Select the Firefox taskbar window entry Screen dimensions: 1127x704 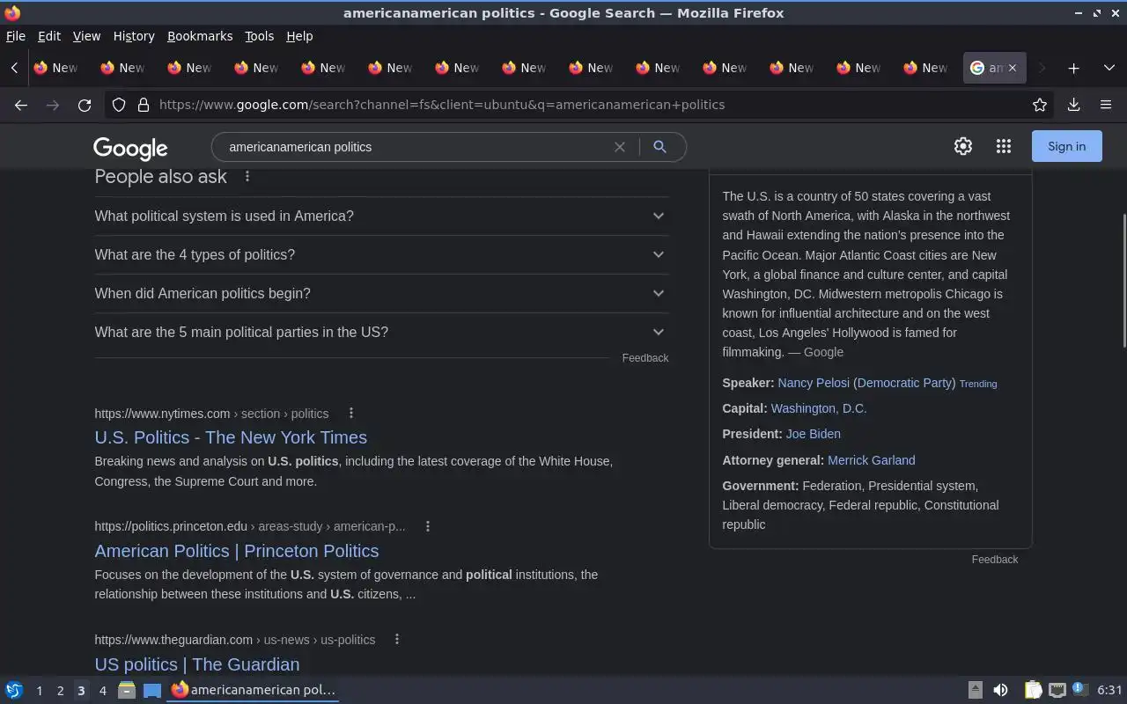point(254,690)
